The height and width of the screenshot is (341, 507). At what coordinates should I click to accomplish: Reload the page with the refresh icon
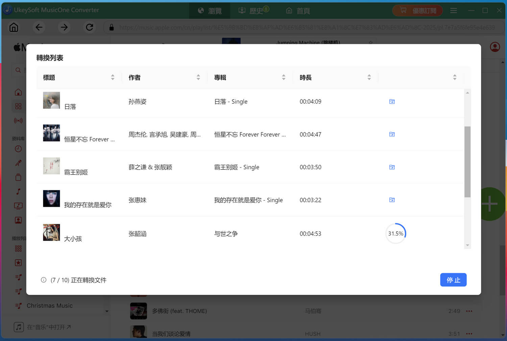click(90, 27)
